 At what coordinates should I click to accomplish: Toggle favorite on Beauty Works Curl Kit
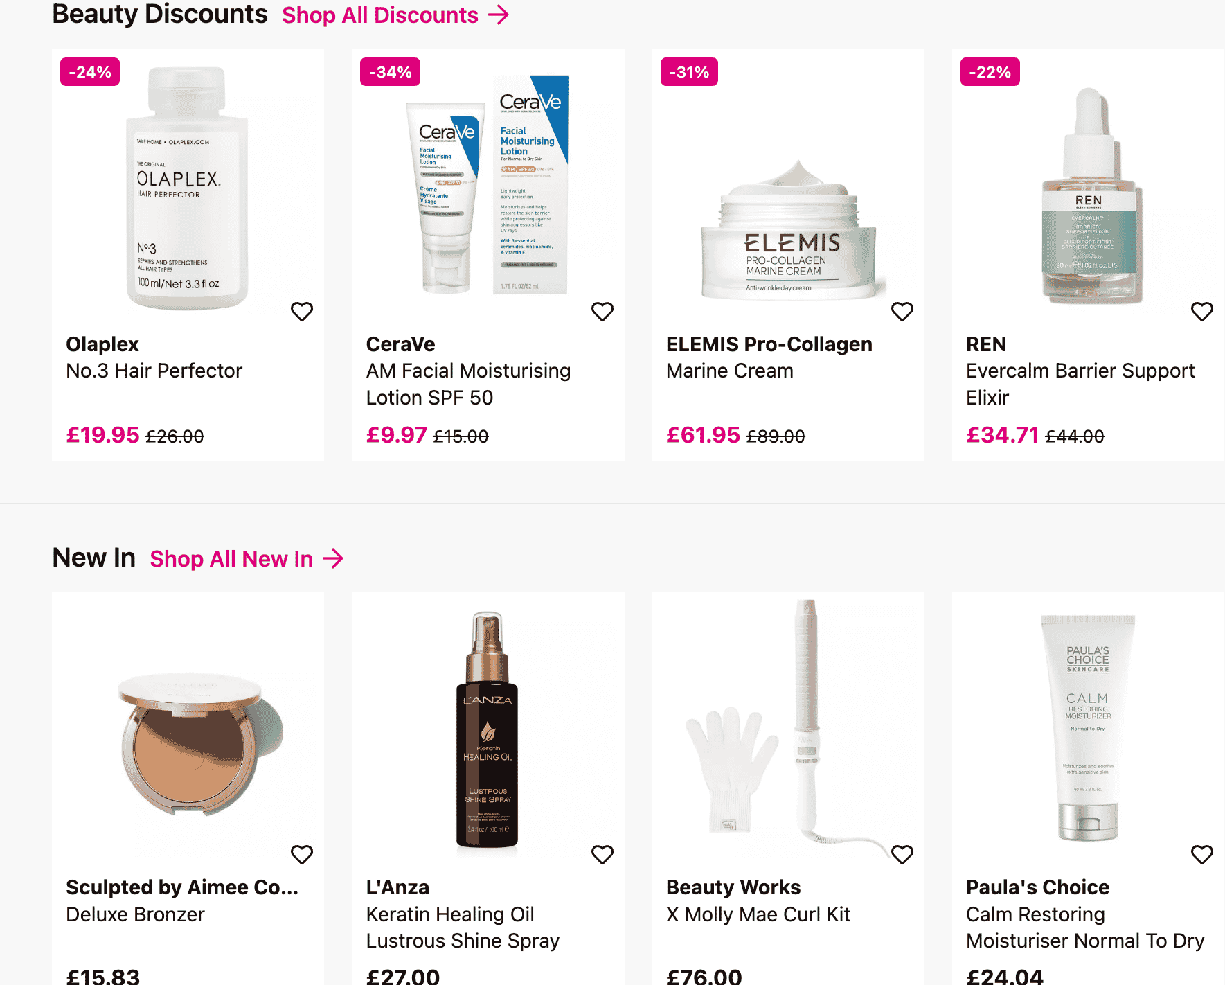(x=902, y=855)
